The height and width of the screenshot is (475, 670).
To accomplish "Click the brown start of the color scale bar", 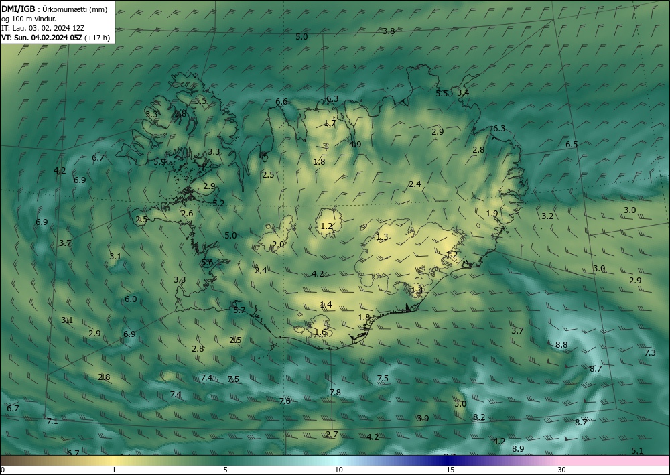I will (x=13, y=460).
